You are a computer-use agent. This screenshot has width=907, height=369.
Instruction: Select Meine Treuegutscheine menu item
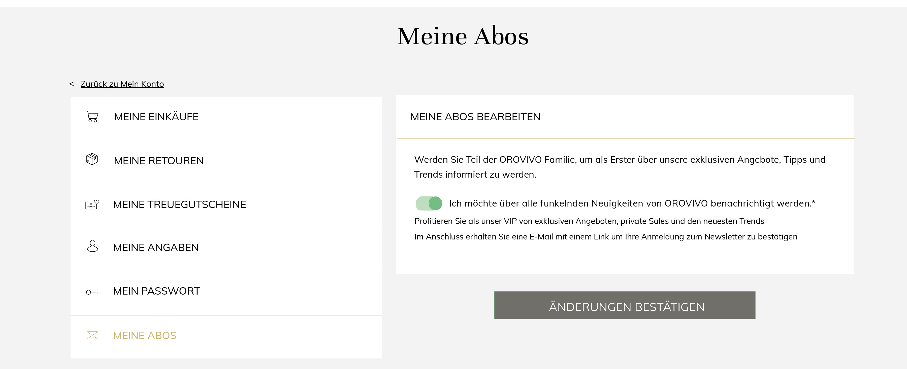click(226, 204)
